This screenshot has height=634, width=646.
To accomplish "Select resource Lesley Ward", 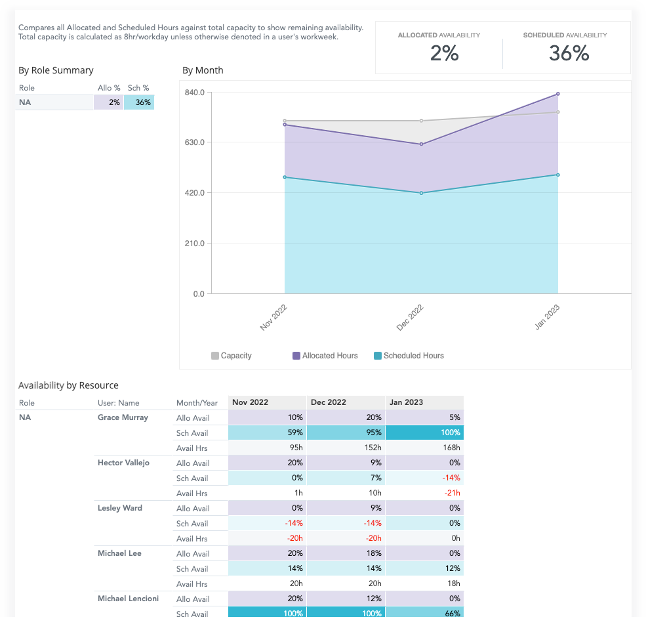I will (x=120, y=508).
